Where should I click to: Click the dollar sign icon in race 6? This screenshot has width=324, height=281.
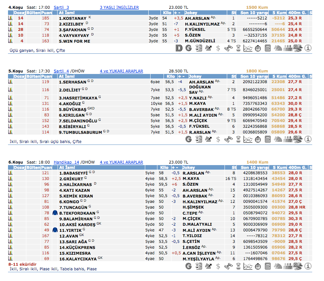pyautogui.click(x=218, y=267)
